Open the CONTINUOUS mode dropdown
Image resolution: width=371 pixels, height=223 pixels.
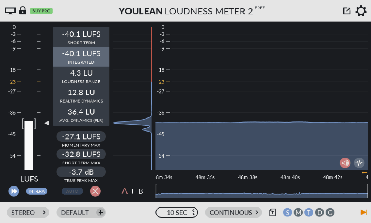[x=234, y=213]
